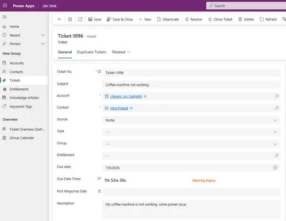Open ticket in new window icon
This screenshot has height=221, width=286.
click(x=80, y=19)
